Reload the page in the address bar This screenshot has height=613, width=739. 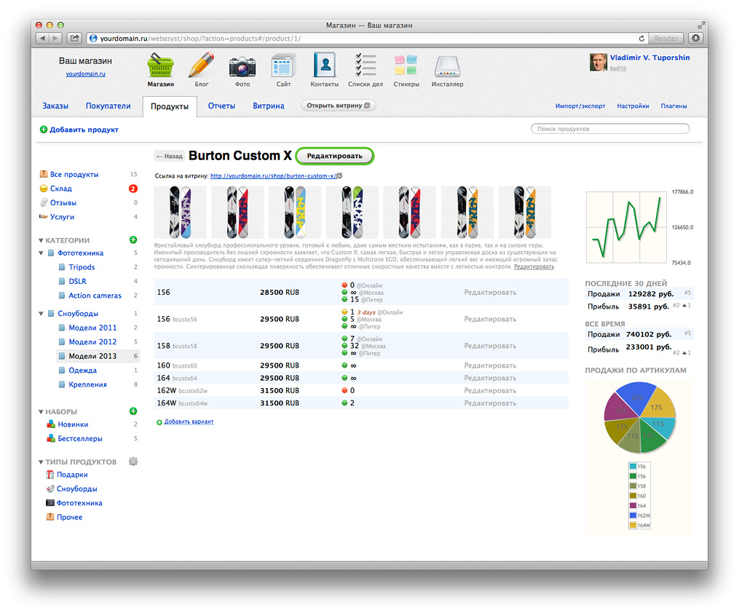pyautogui.click(x=641, y=38)
